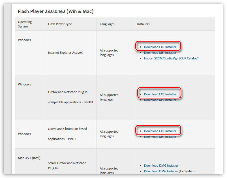
Task: Open Import SCCM/ConfigMgr SCUP Catalog link
Action: point(171,58)
